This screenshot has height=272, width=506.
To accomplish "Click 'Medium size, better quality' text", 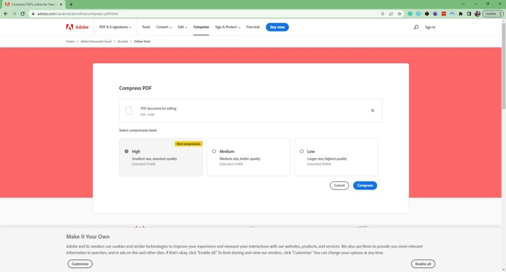I will (240, 159).
